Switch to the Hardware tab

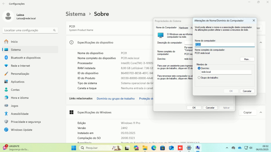[x=183, y=28]
